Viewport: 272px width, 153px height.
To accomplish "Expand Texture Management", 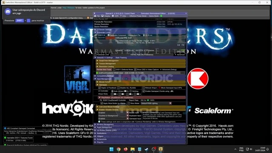I will pos(141,64).
